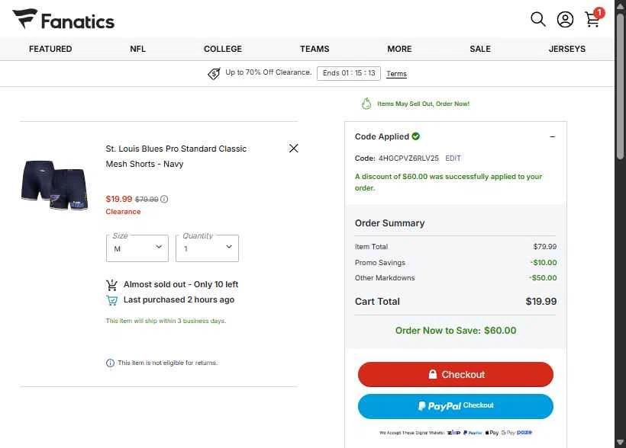Open the Size dropdown
This screenshot has width=626, height=448.
click(137, 248)
